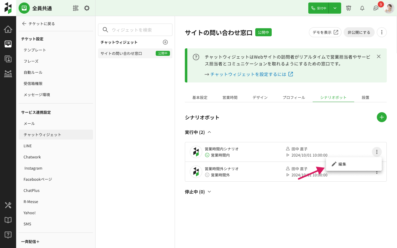Open chat messages icon with badge 9
This screenshot has width=397, height=248.
pos(376,8)
